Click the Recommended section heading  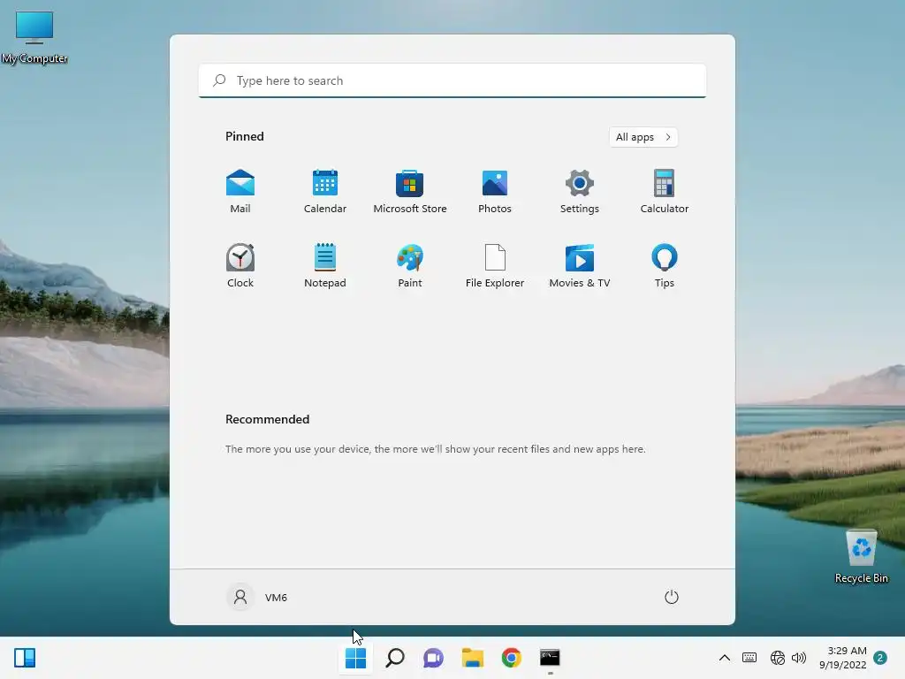[x=267, y=419]
